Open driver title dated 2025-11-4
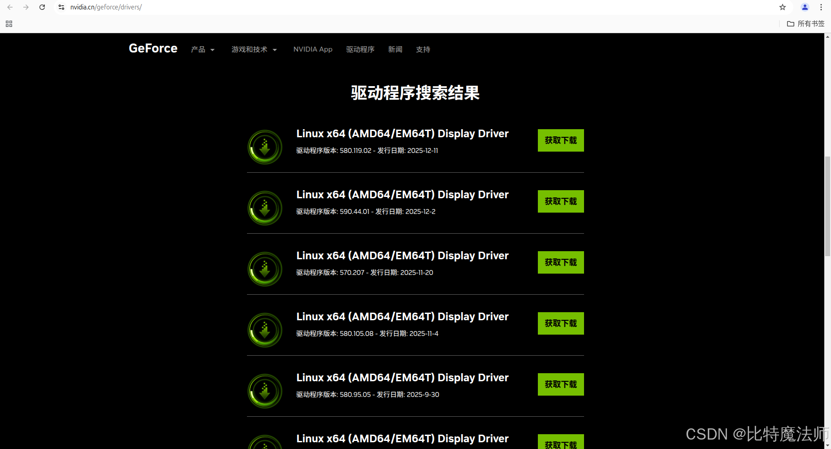The width and height of the screenshot is (831, 449). 402,317
